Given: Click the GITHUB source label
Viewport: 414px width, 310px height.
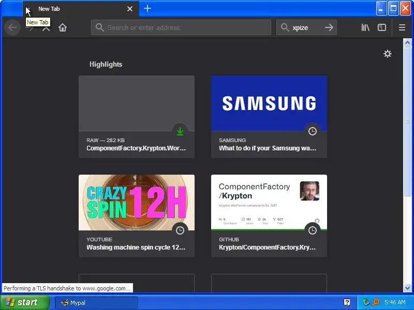Looking at the screenshot, I should click(x=229, y=239).
